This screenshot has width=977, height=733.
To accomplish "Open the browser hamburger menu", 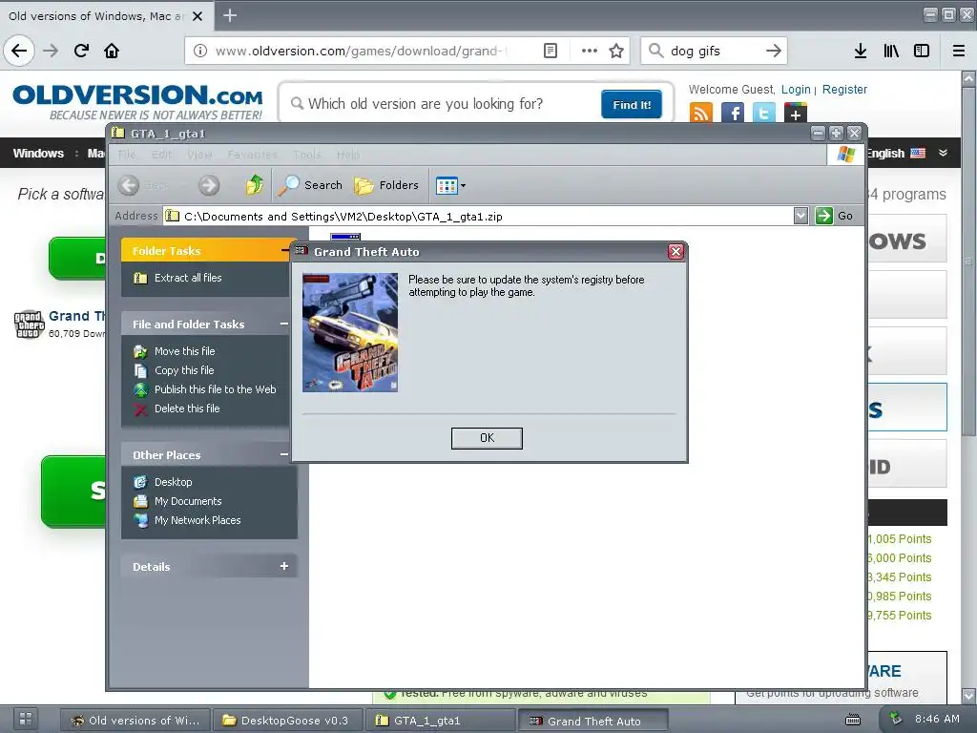I will click(x=959, y=51).
